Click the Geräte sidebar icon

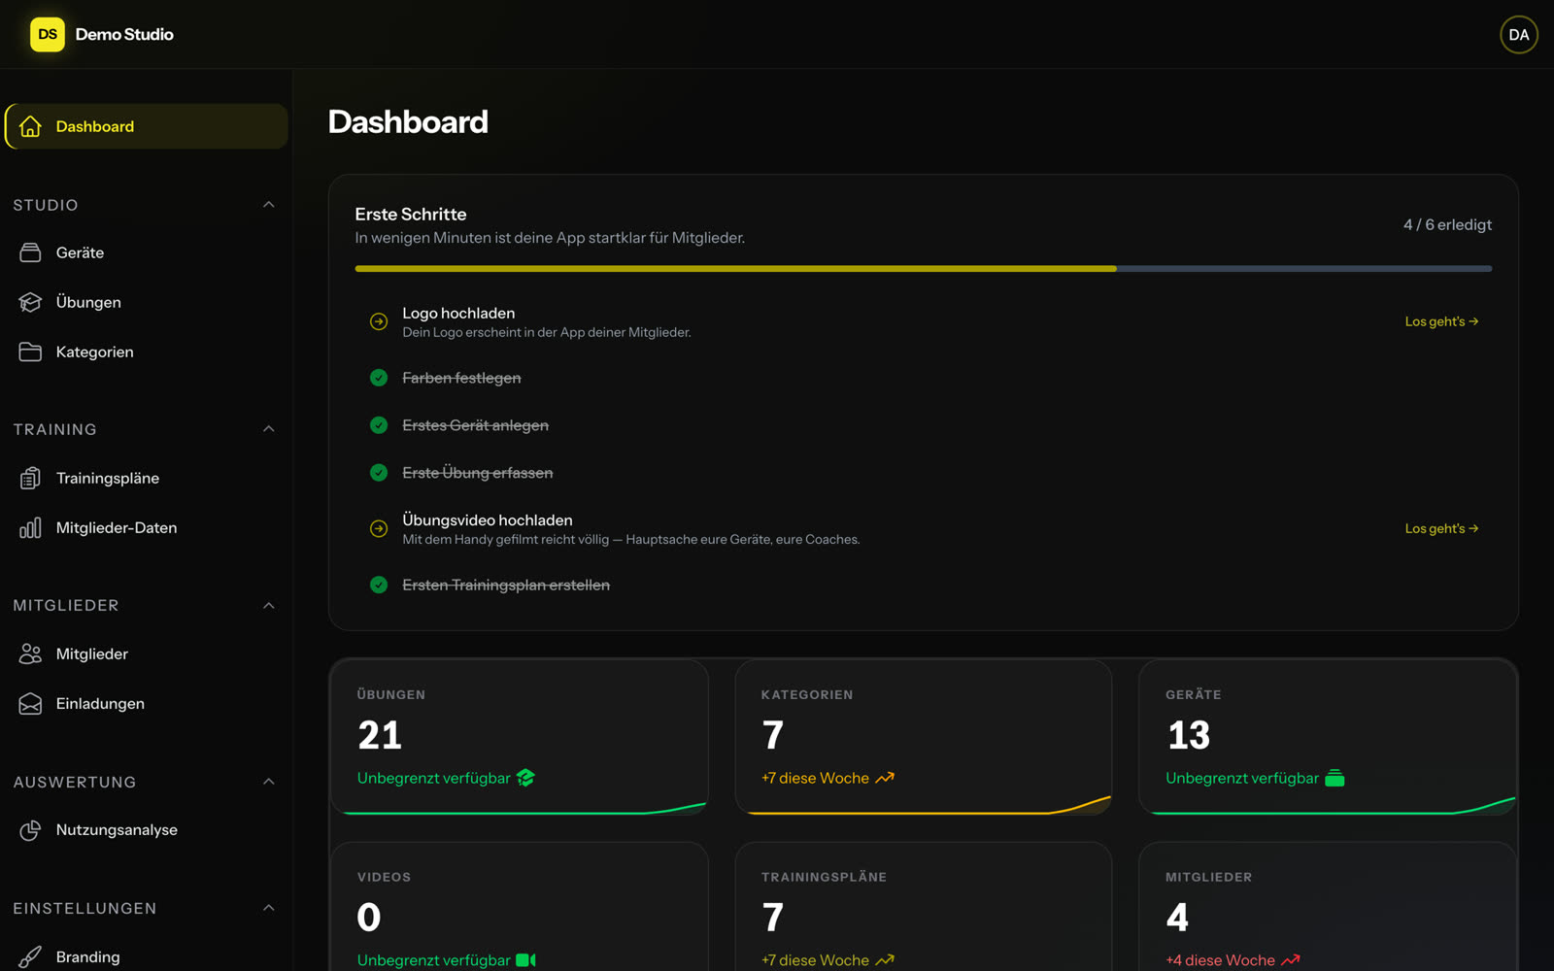tap(30, 252)
